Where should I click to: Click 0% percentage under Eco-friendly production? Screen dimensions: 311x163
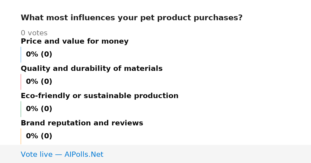click(32, 109)
